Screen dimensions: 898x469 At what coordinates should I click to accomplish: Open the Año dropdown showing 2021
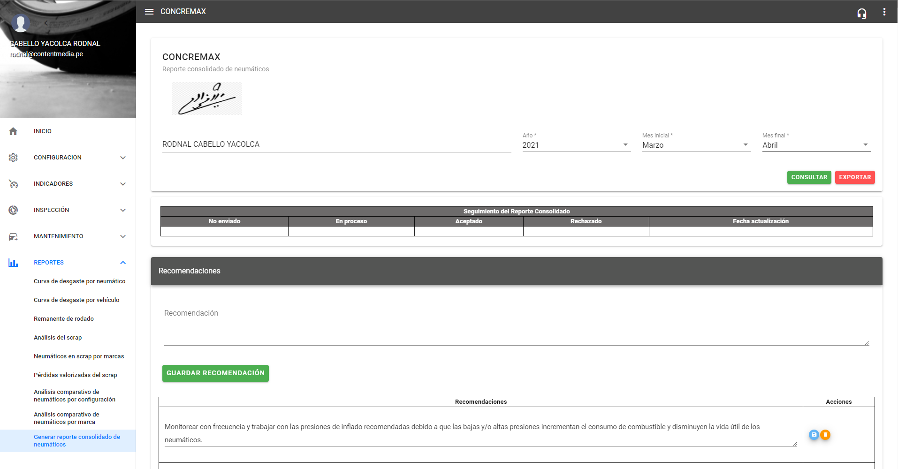point(576,145)
